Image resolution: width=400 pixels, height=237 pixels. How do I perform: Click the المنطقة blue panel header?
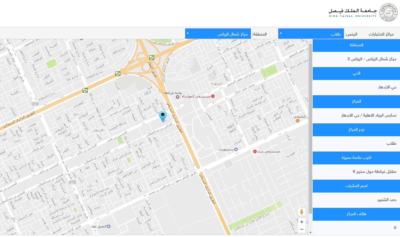click(x=356, y=45)
